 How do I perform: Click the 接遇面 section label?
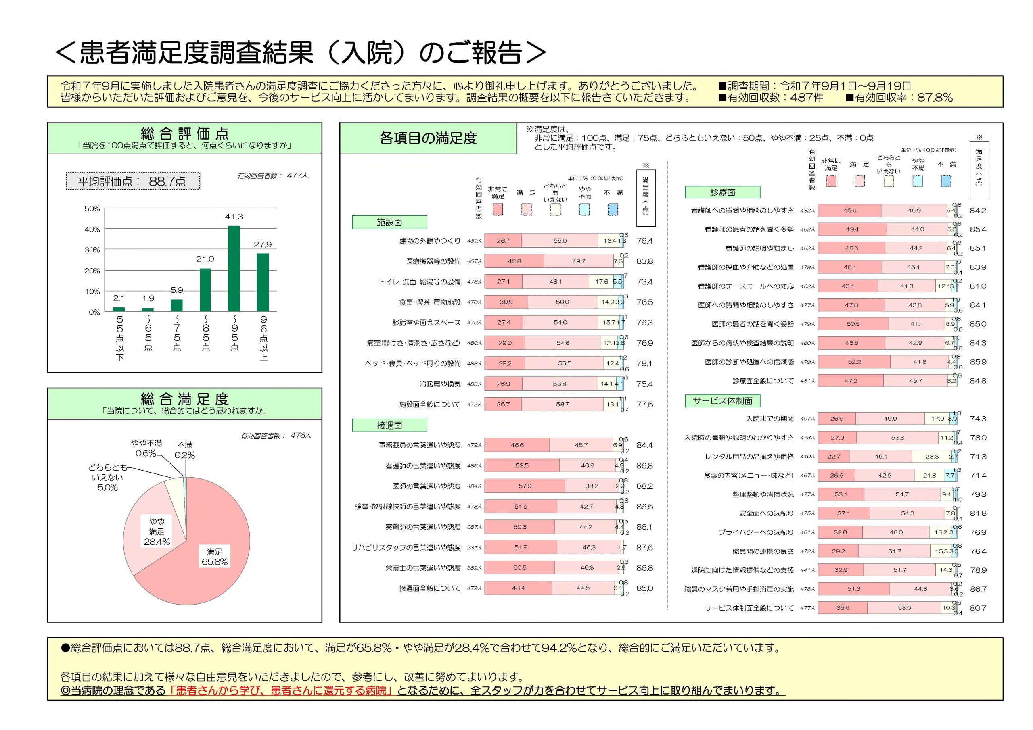click(x=389, y=425)
